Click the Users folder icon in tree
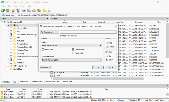Image resolution: width=169 pixels, height=102 pixels. 15,60
